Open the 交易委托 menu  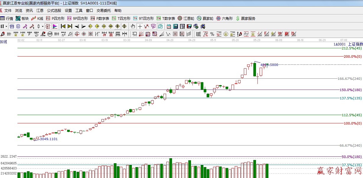tap(103, 11)
